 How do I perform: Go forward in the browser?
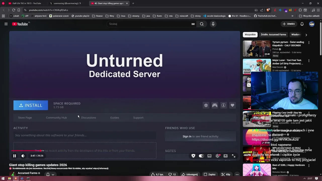coord(9,10)
